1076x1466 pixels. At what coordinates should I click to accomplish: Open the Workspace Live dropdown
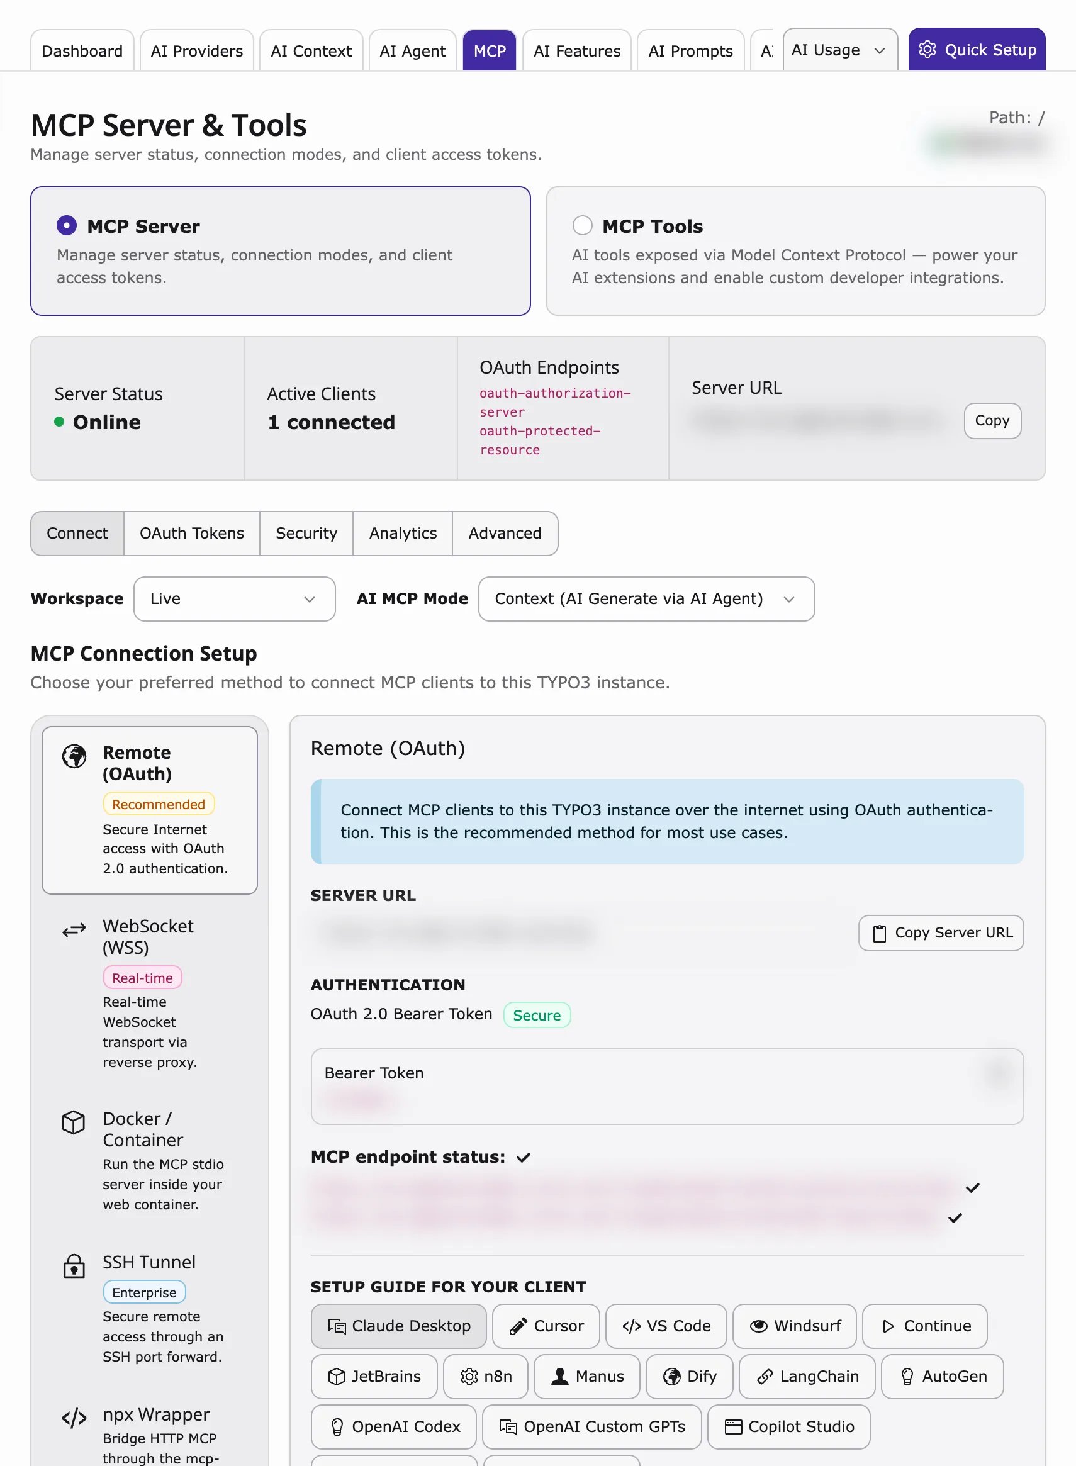235,598
